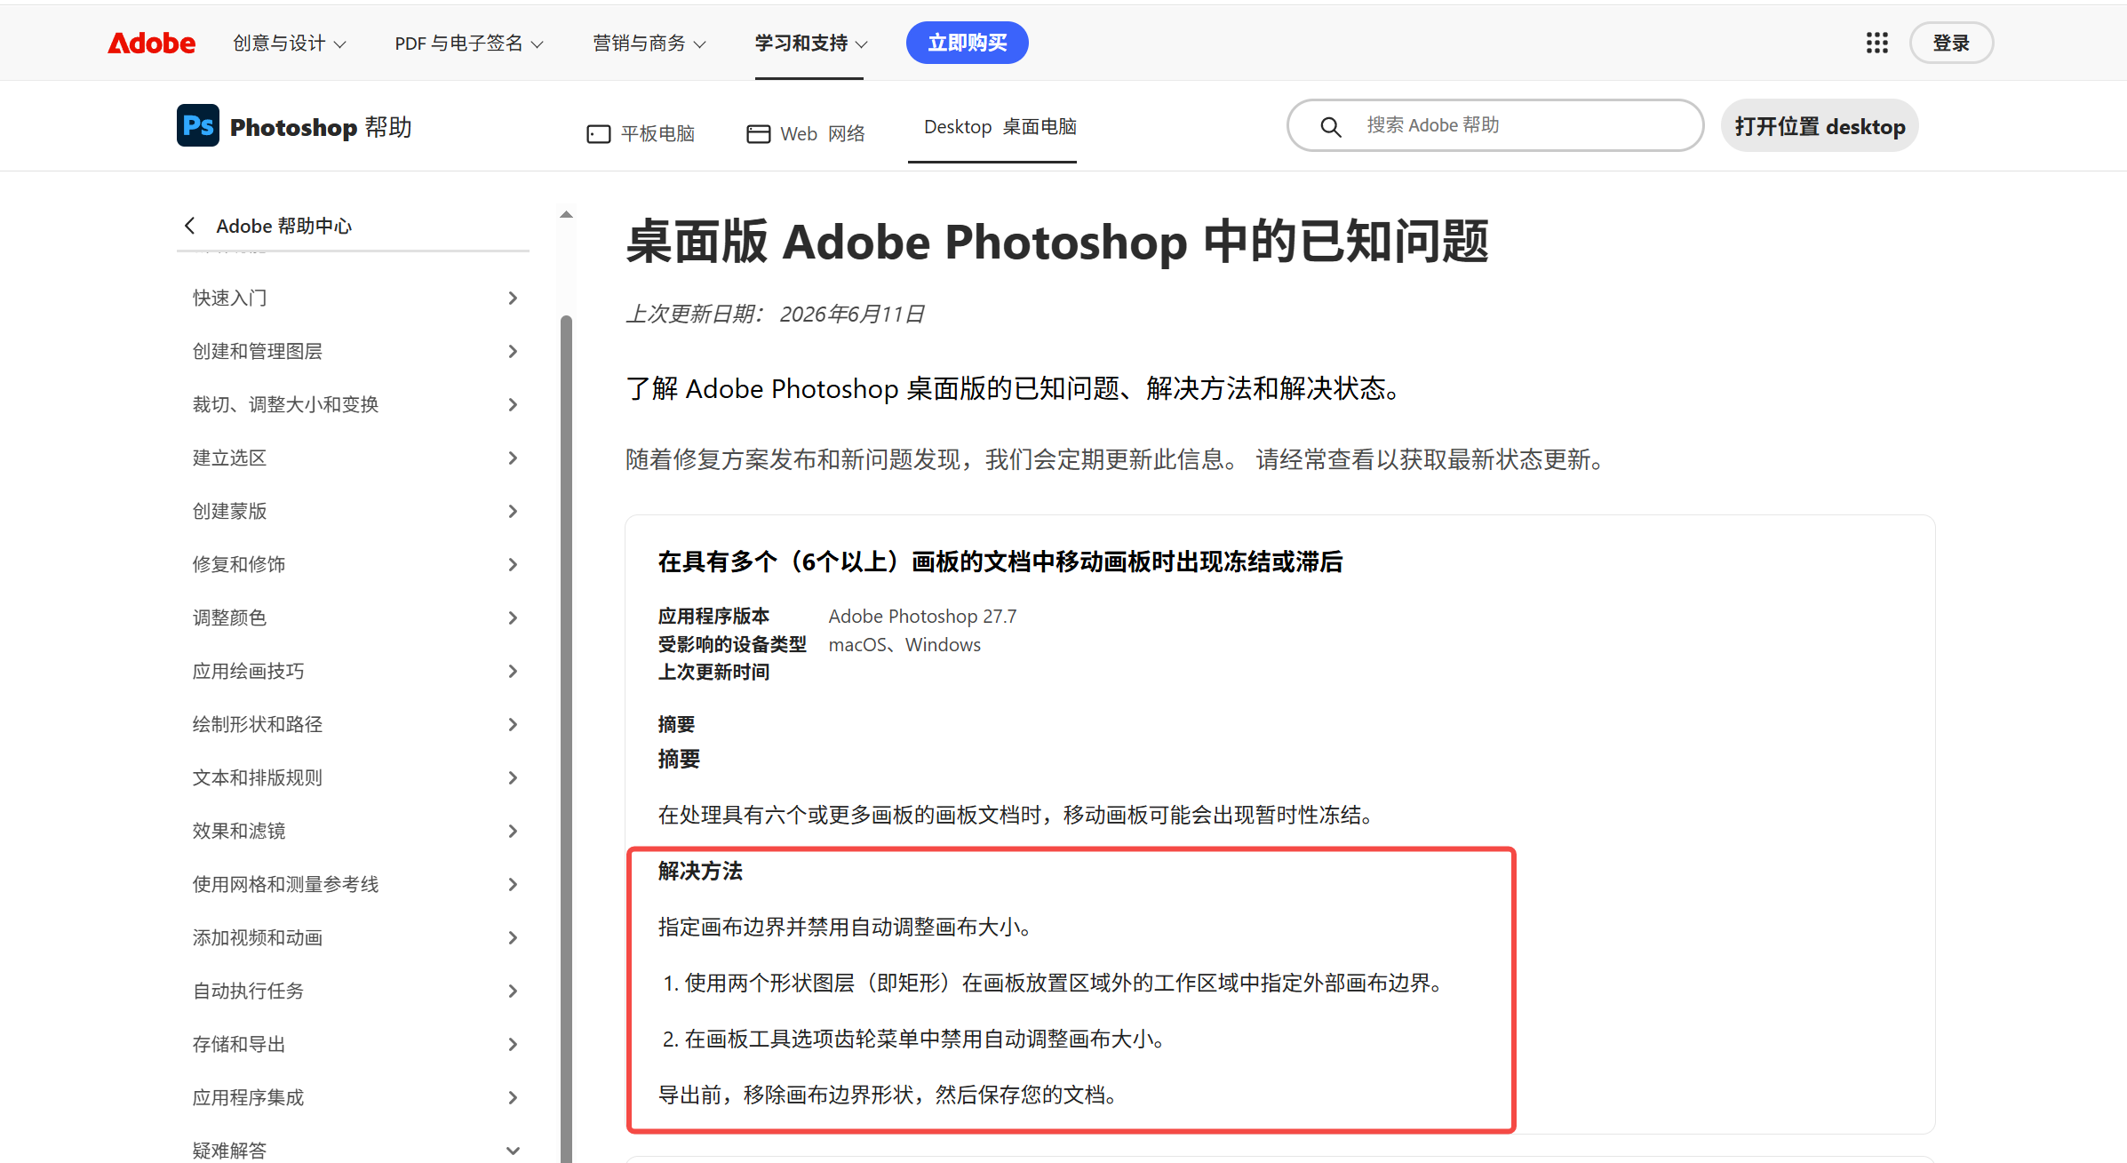Expand the 自动执行任务 section
This screenshot has height=1163, width=2127.
pyautogui.click(x=354, y=991)
